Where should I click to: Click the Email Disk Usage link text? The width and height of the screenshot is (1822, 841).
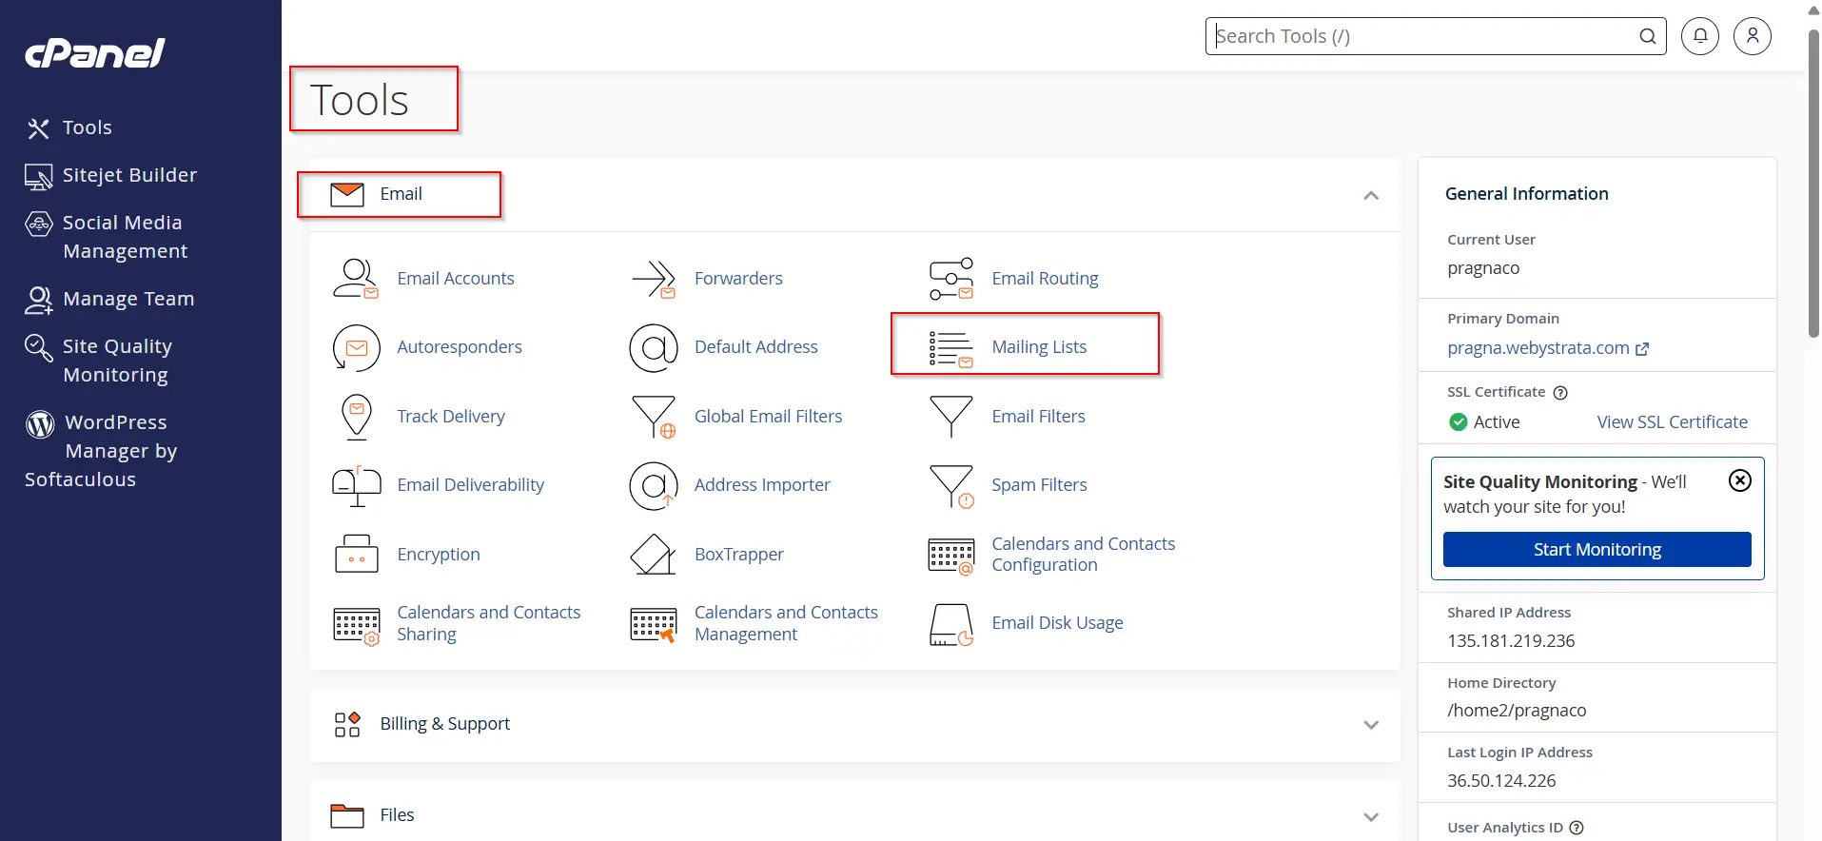click(1057, 623)
